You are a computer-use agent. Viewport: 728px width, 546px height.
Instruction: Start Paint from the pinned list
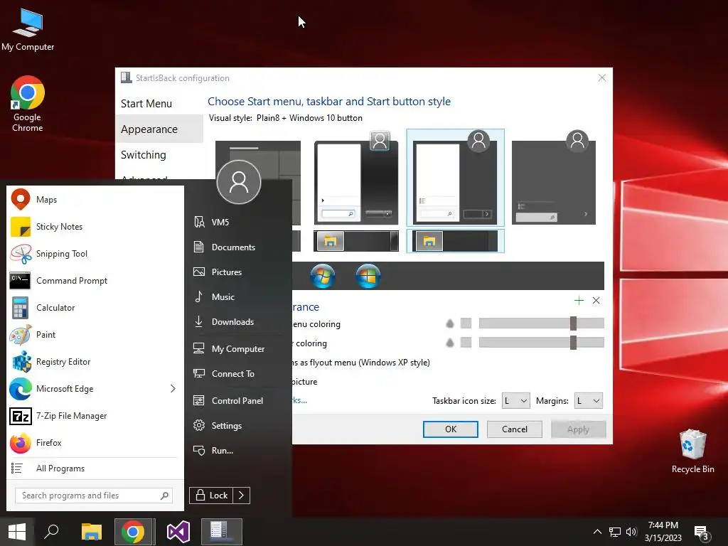tap(95, 335)
